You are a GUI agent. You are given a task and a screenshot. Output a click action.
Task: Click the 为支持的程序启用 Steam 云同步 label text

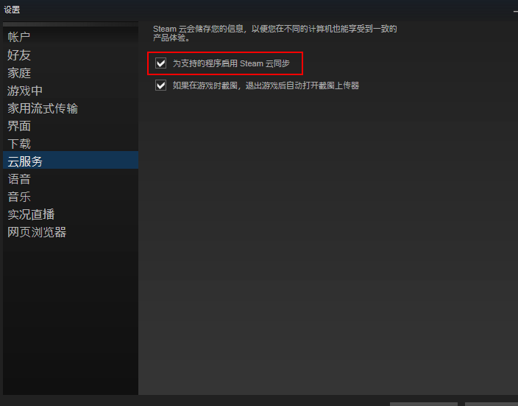tap(231, 63)
